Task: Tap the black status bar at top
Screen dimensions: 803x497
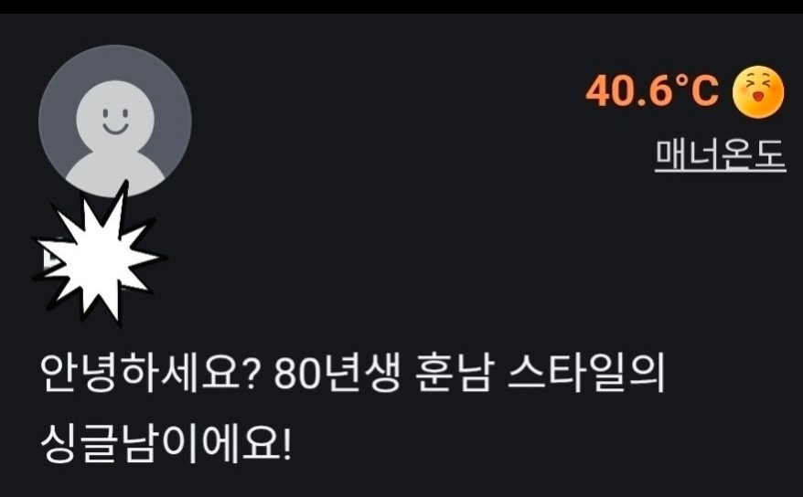Action: 401,6
